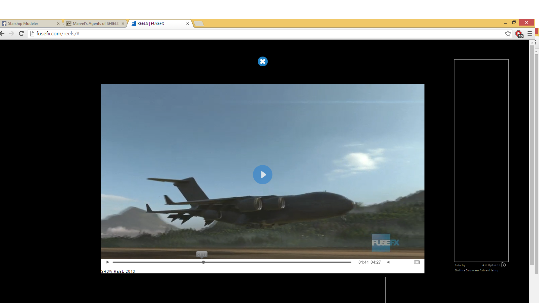Click the video progress slider handle
This screenshot has height=303, width=539.
(x=203, y=262)
